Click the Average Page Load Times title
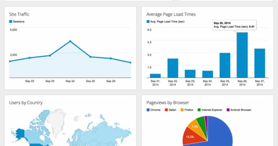 point(171,14)
